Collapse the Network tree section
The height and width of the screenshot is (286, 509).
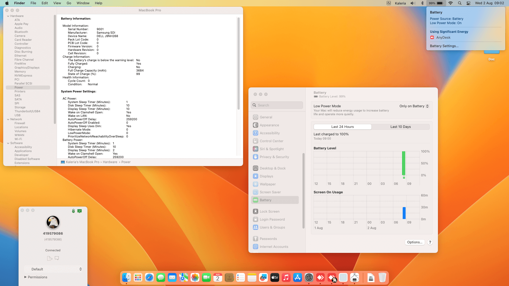click(8, 119)
